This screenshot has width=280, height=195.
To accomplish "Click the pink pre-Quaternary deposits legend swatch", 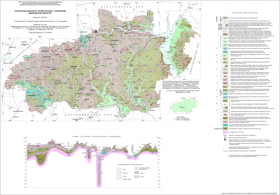I will [225, 132].
